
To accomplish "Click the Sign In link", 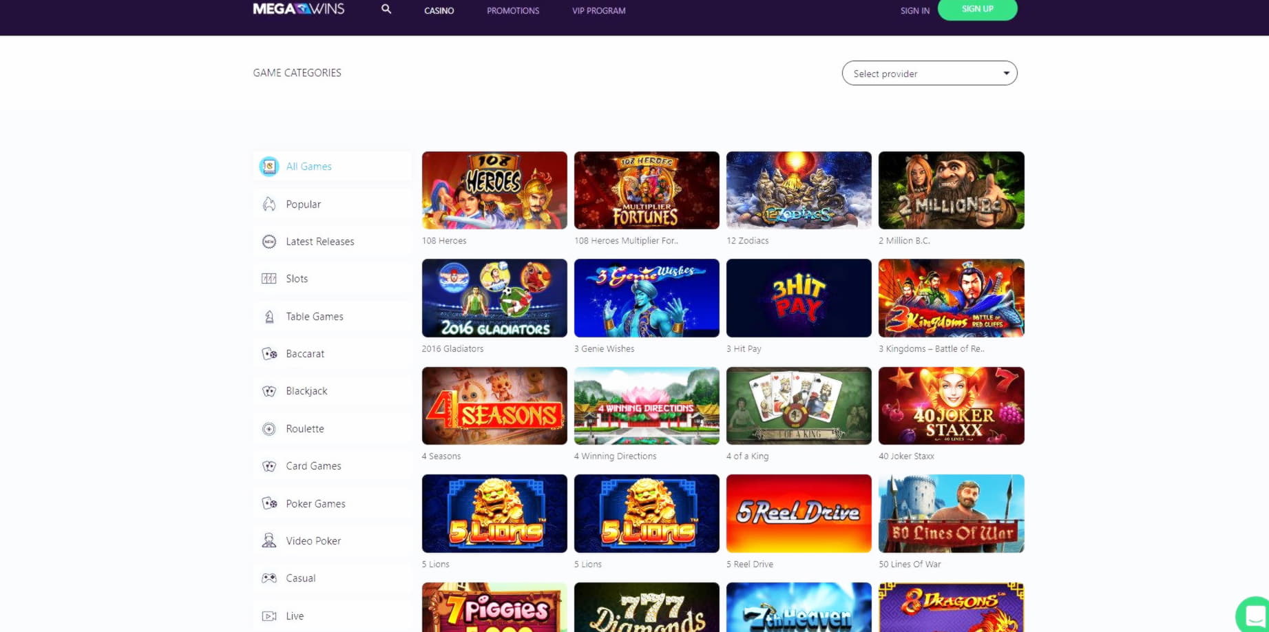I will coord(915,10).
